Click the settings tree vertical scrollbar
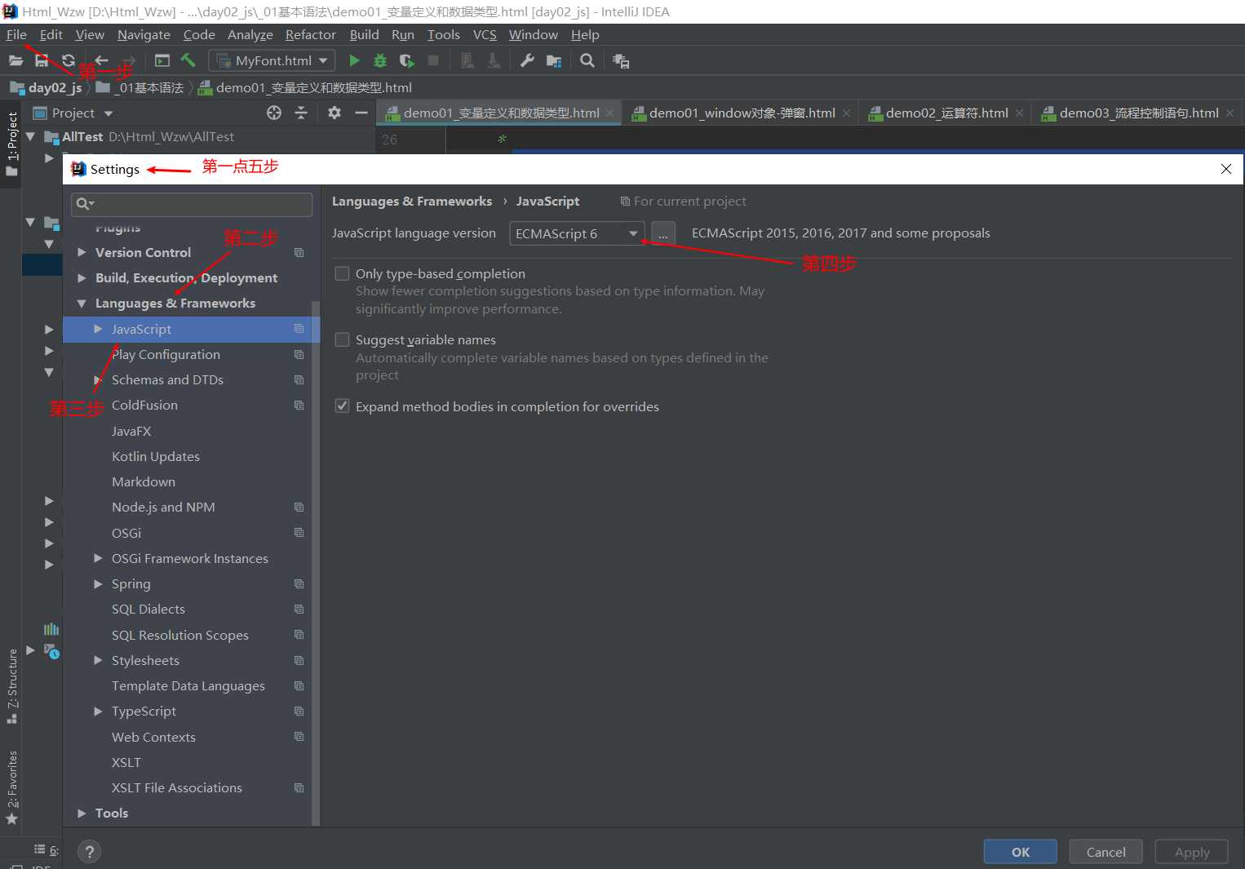1245x869 pixels. pyautogui.click(x=316, y=563)
